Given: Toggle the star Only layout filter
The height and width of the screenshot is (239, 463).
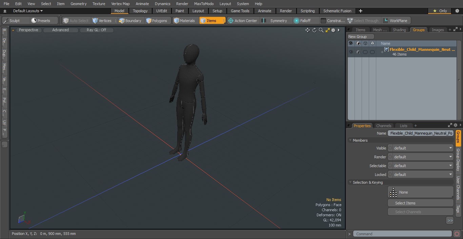Looking at the screenshot, I should [x=440, y=11].
